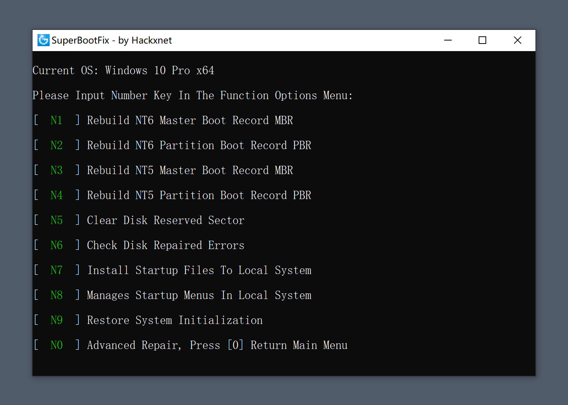Click the SuperBootFix application icon

tap(43, 40)
